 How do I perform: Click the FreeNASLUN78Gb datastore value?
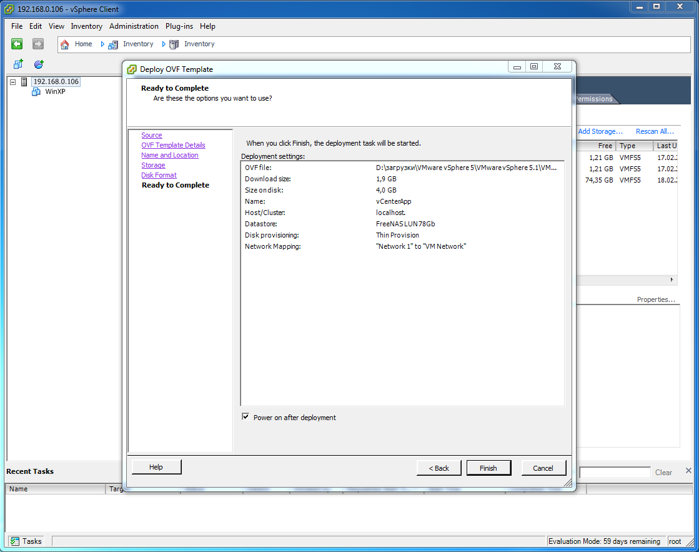(x=405, y=224)
